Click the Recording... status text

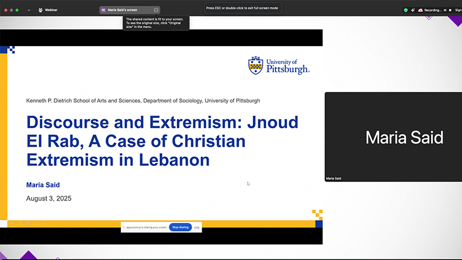point(433,10)
